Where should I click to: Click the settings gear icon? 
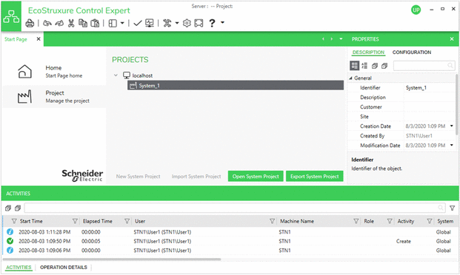[187, 23]
